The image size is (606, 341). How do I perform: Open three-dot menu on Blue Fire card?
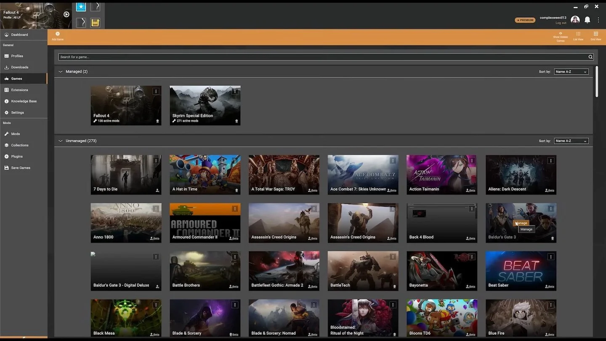[x=551, y=305]
